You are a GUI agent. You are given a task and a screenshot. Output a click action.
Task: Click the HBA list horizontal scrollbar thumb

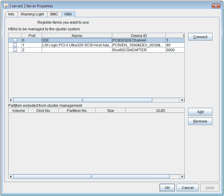pos(82,100)
